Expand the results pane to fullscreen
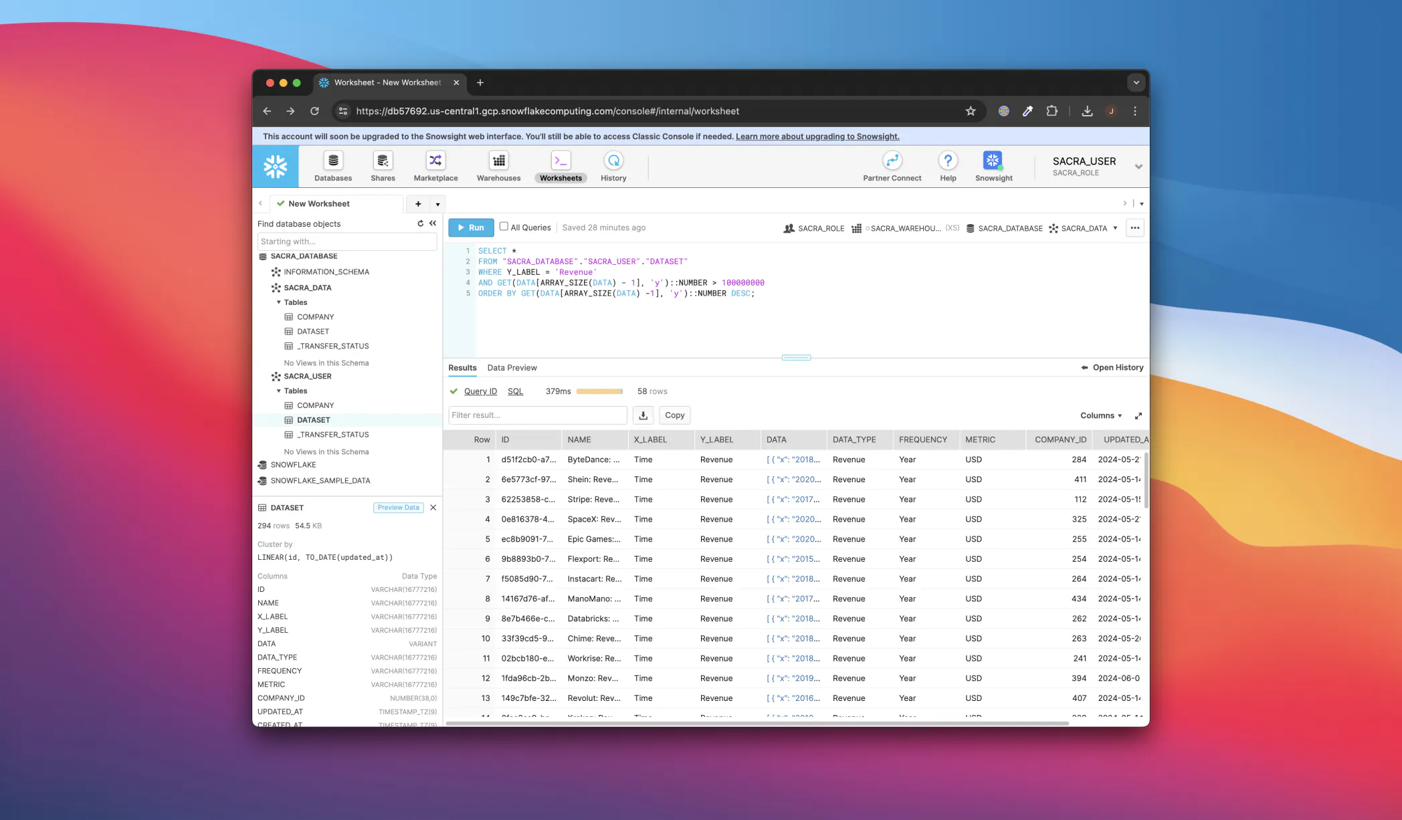 [1138, 415]
